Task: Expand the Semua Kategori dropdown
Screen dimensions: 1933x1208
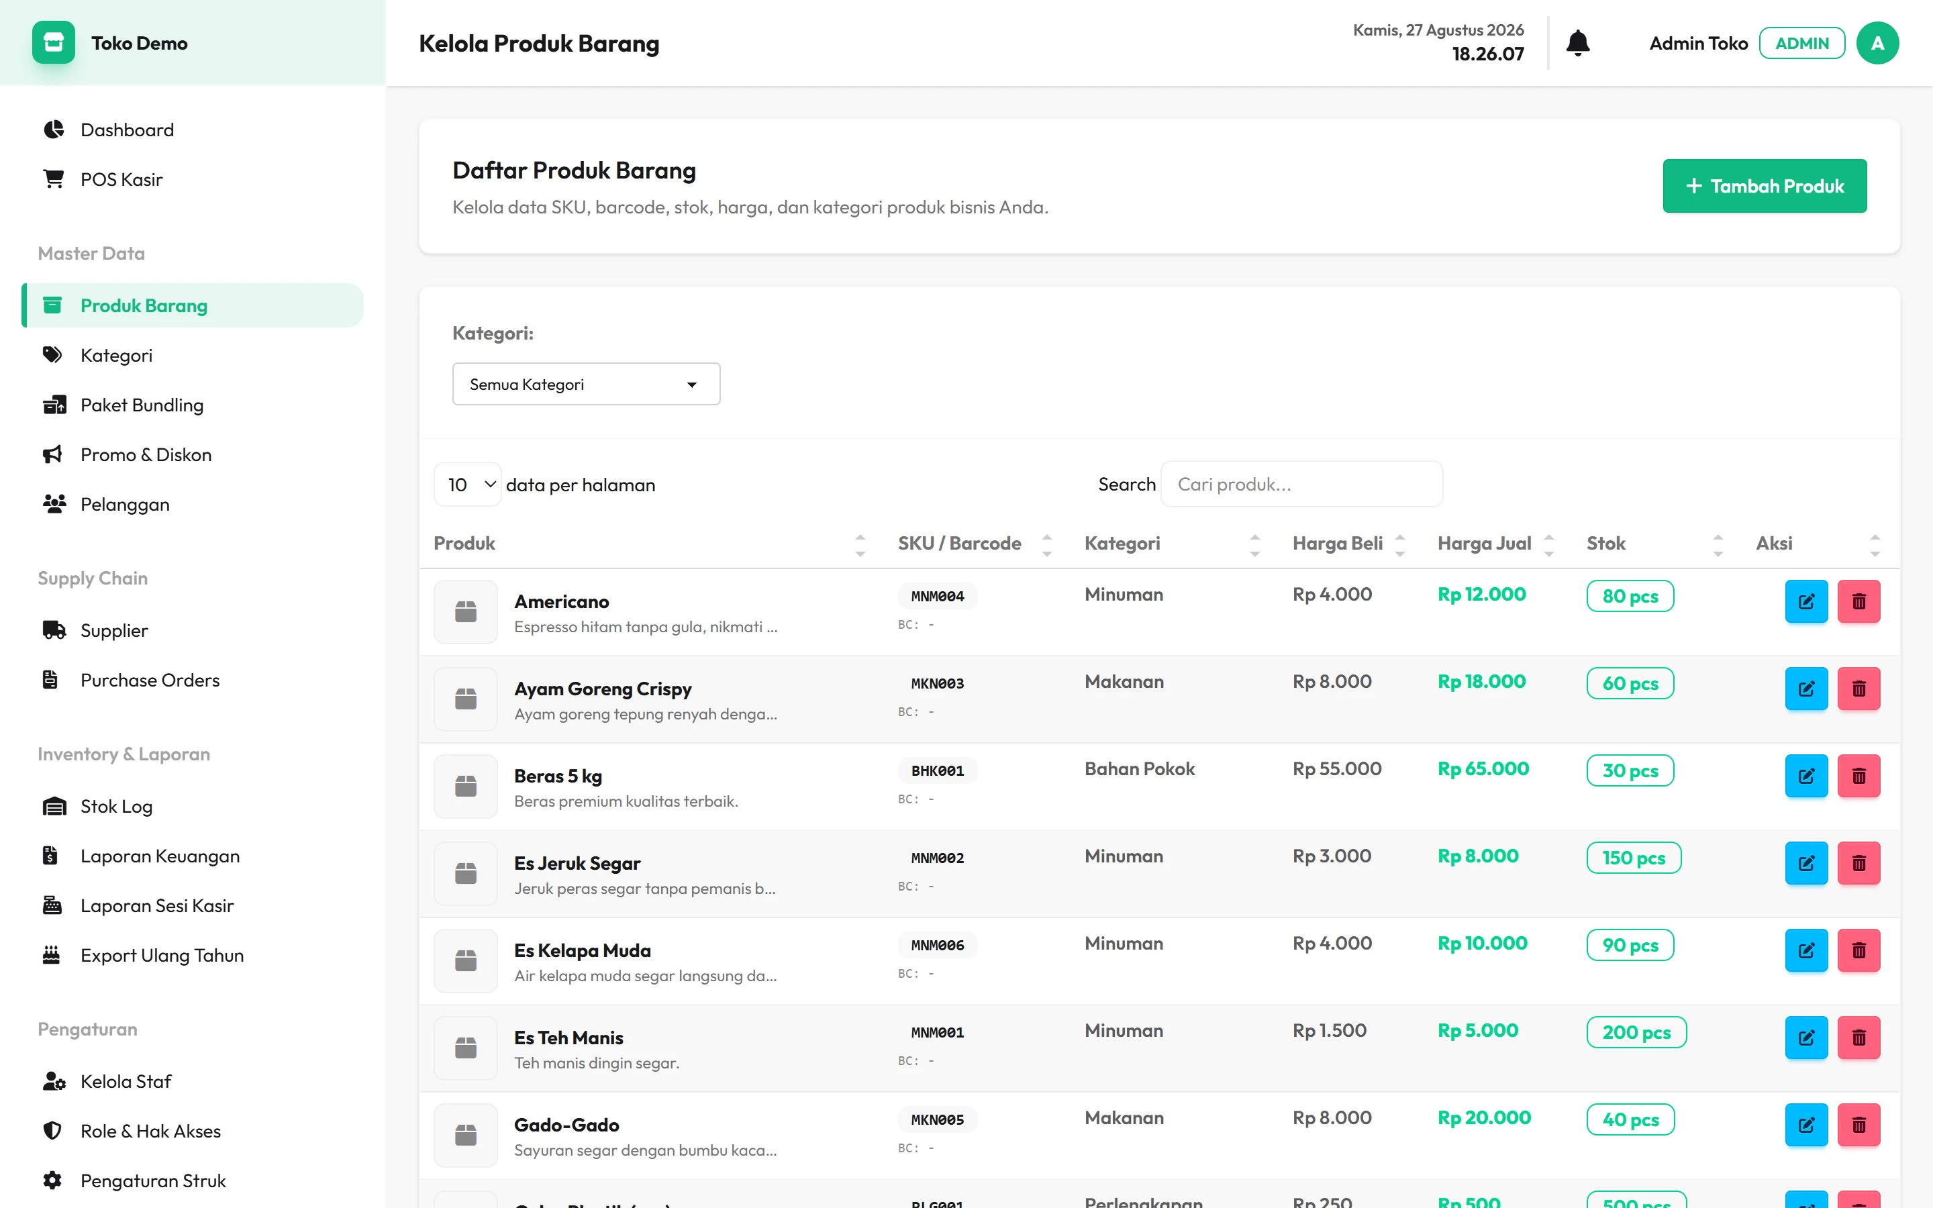Action: 587,385
